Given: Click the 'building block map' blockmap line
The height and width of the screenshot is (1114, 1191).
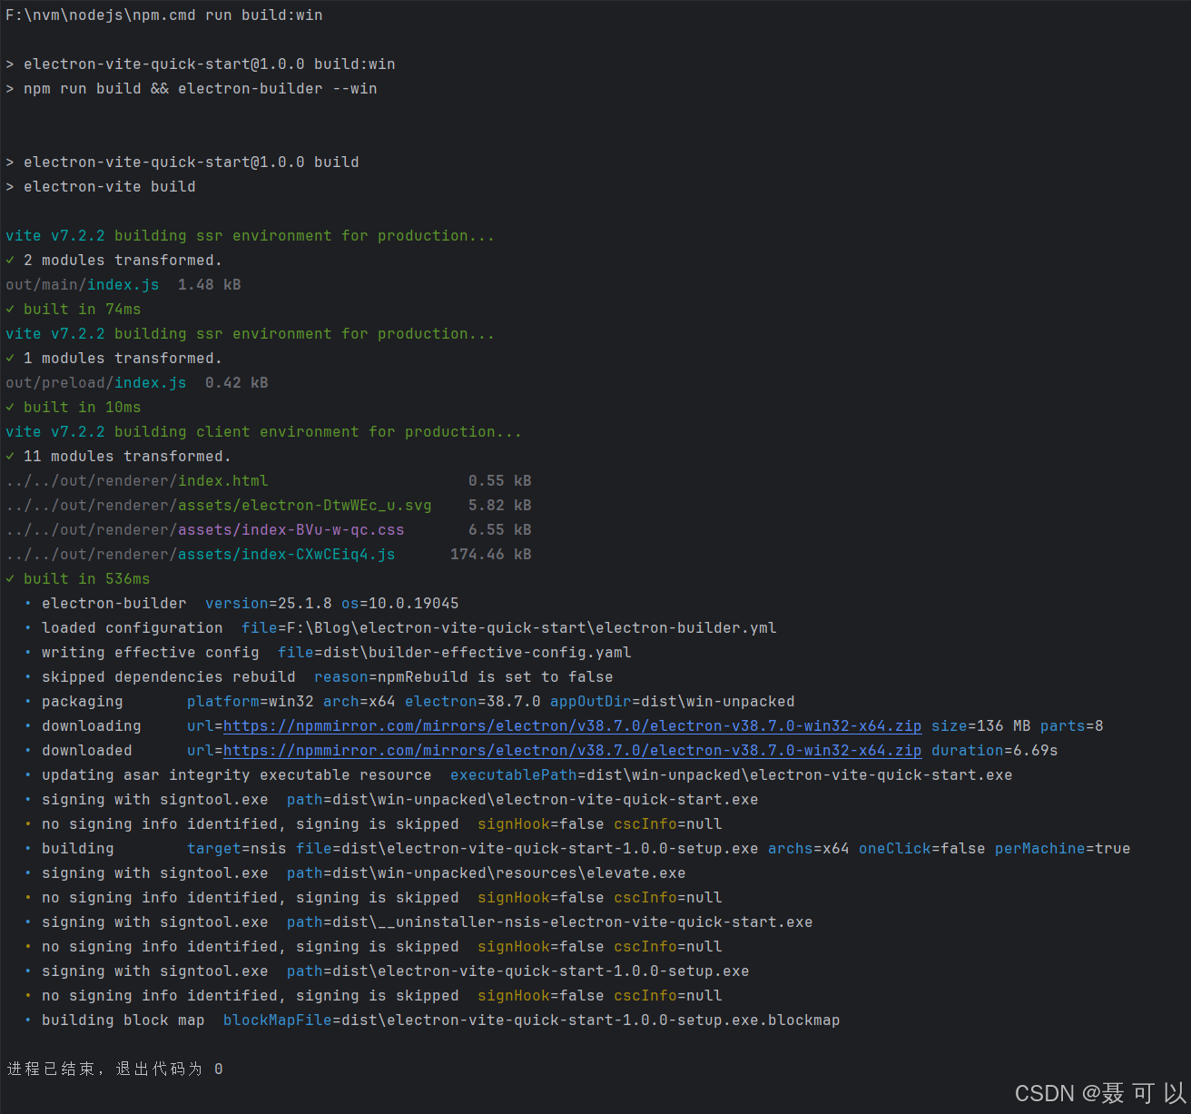Looking at the screenshot, I should click(432, 1020).
